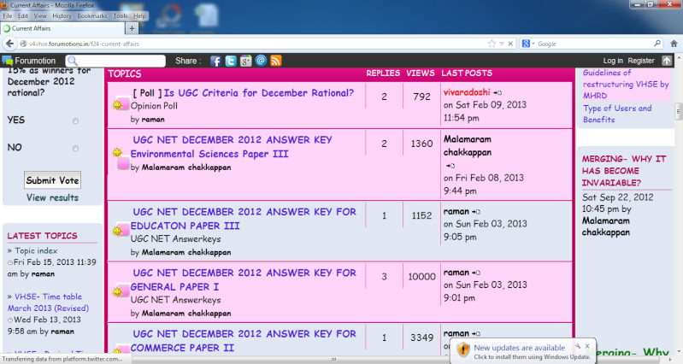Screen dimensions: 683x364
Task: Open the GENERAL PAPER I answer key topic
Action: [x=244, y=279]
